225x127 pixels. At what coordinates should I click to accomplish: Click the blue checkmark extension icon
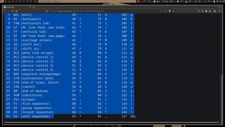[202, 11]
